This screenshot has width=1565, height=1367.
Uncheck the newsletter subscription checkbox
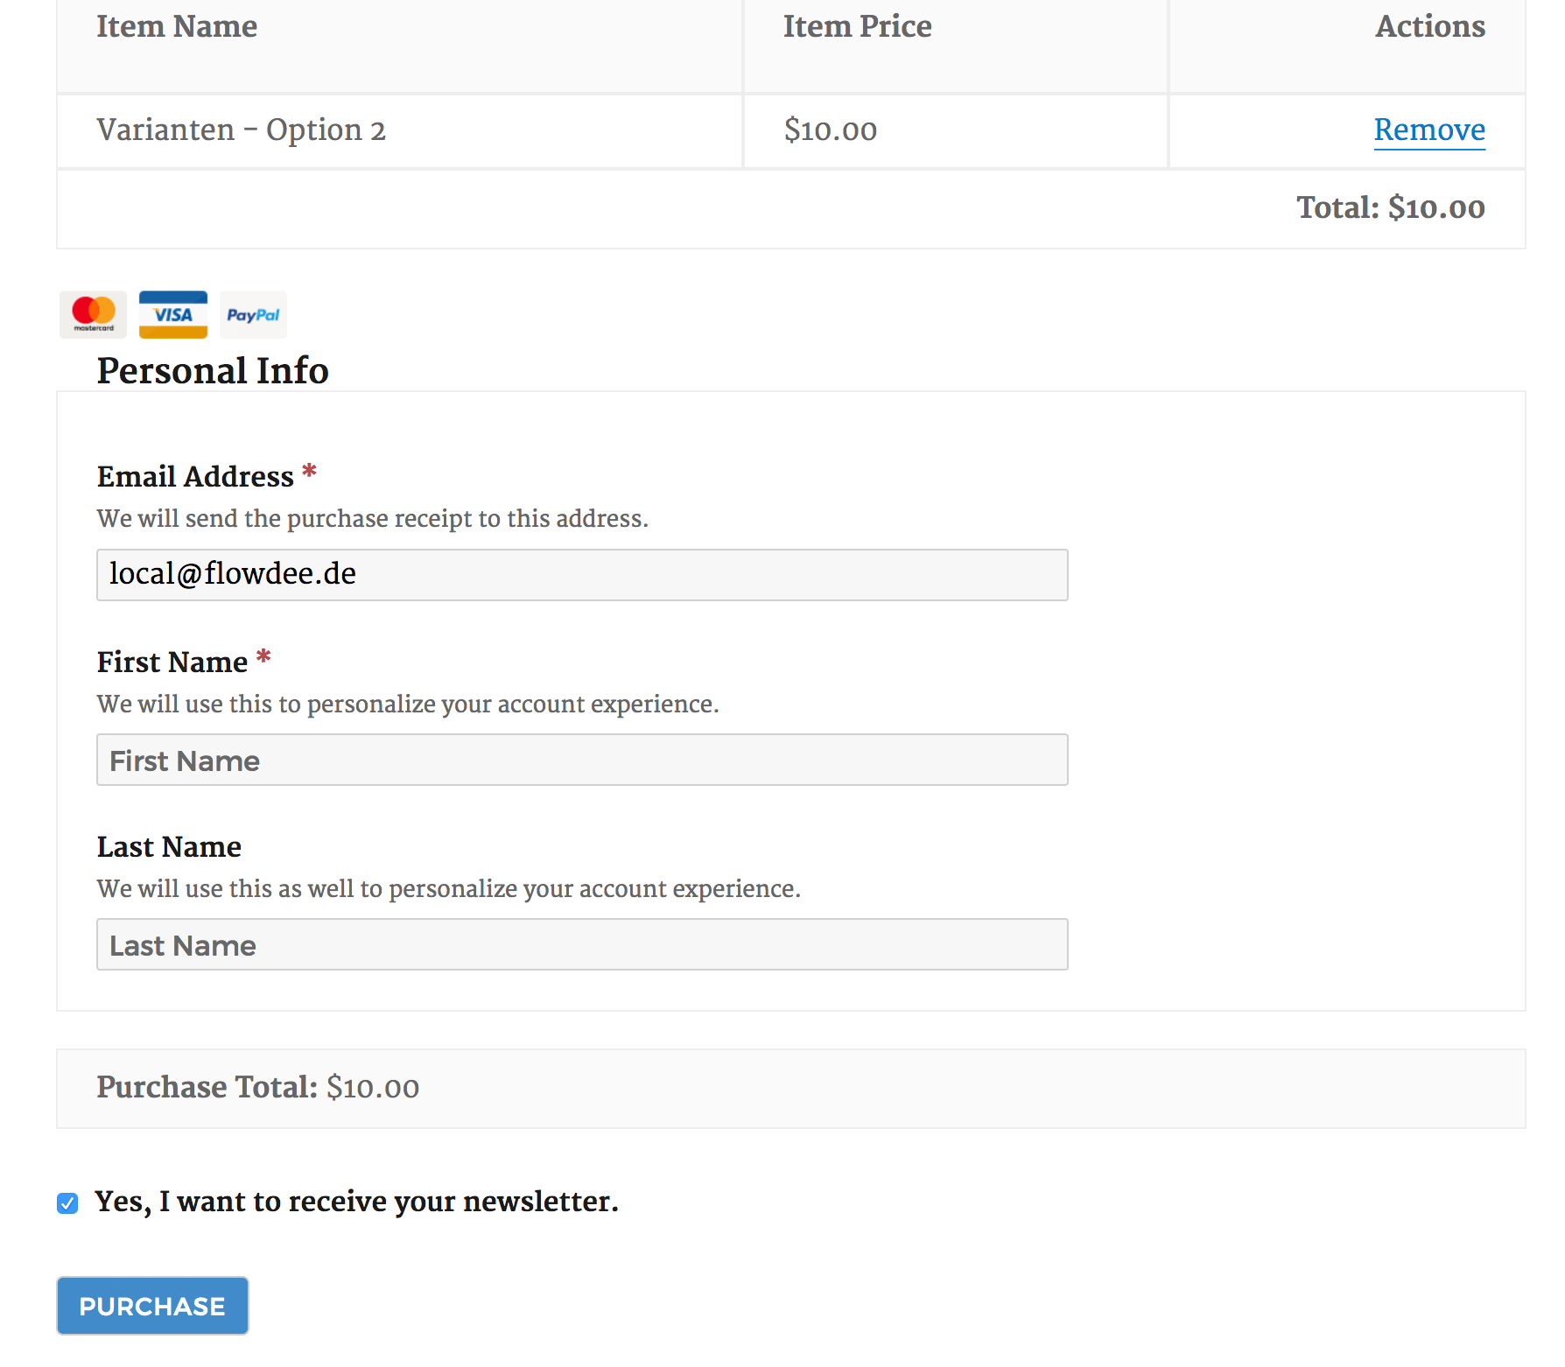[67, 1203]
